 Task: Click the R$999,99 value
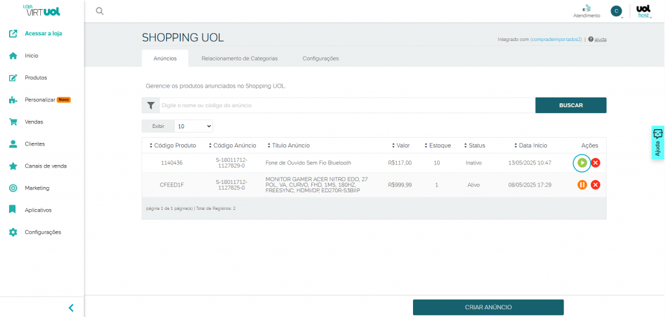coord(399,185)
